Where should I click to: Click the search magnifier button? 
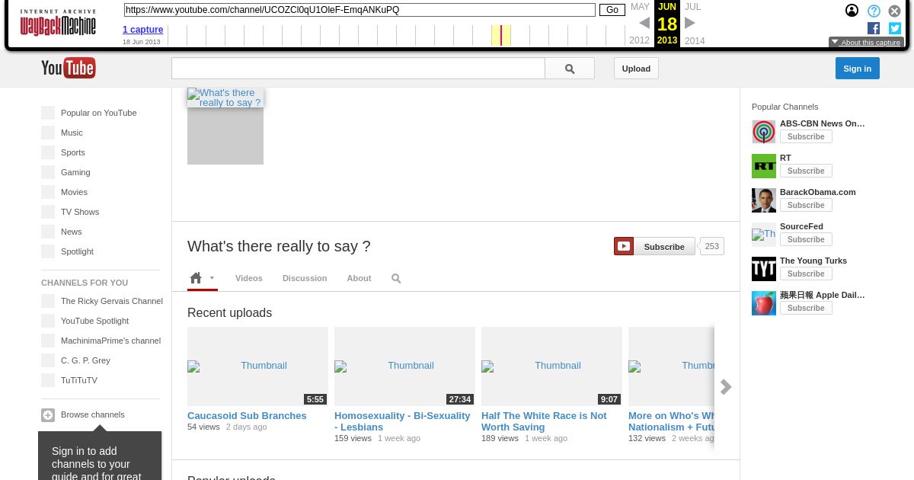[x=570, y=69]
